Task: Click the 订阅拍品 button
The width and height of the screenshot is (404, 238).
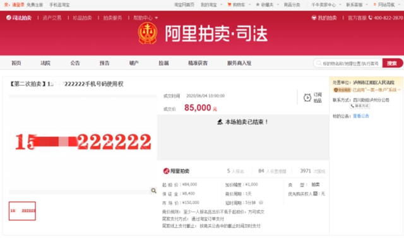Action: (313, 98)
